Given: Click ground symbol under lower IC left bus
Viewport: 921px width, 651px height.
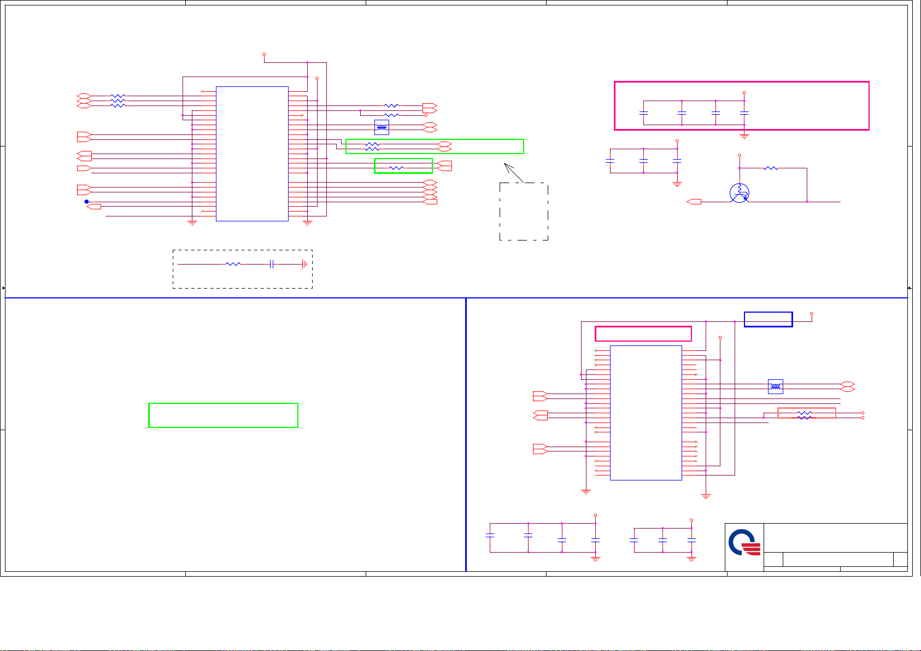Looking at the screenshot, I should [x=586, y=491].
